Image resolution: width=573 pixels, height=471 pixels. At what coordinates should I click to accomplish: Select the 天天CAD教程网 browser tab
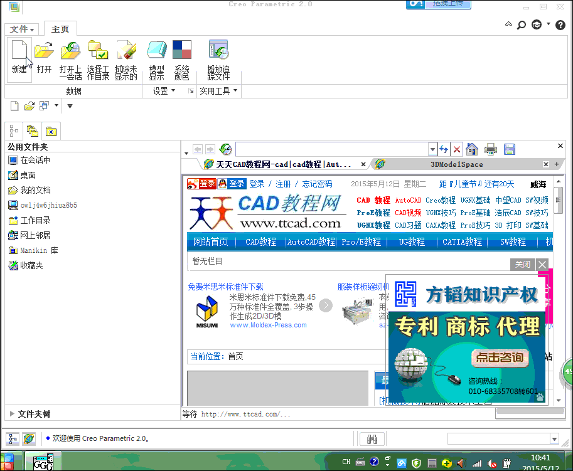[284, 164]
